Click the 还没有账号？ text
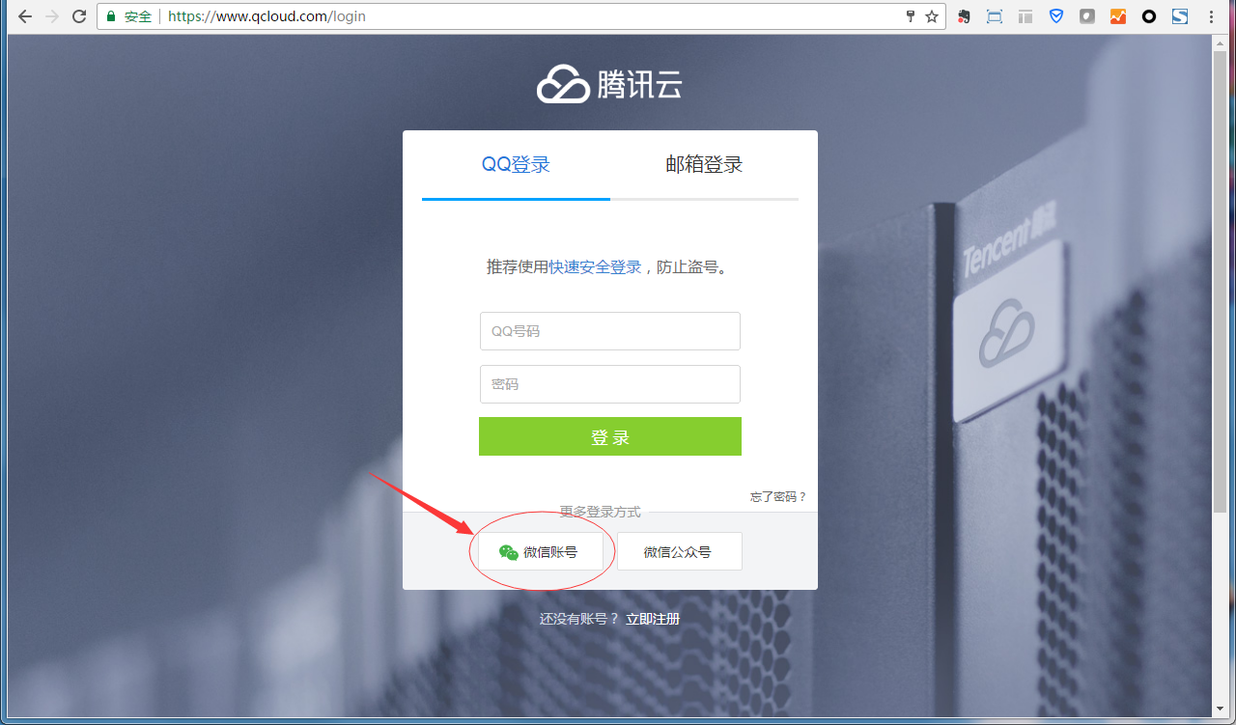Viewport: 1236px width, 725px height. point(578,619)
